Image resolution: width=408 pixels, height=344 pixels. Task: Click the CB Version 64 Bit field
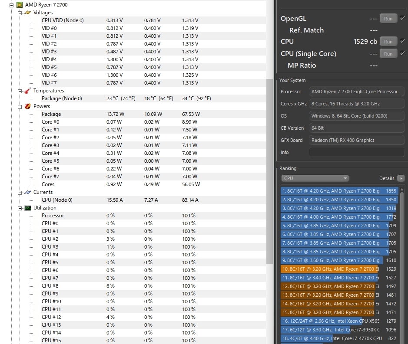click(x=357, y=128)
